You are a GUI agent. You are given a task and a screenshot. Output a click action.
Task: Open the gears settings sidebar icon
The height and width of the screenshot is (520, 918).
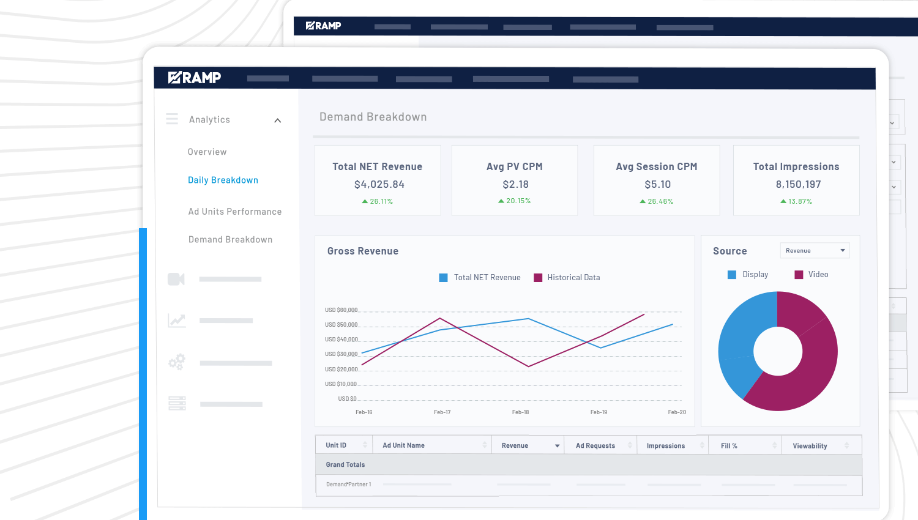click(x=177, y=362)
